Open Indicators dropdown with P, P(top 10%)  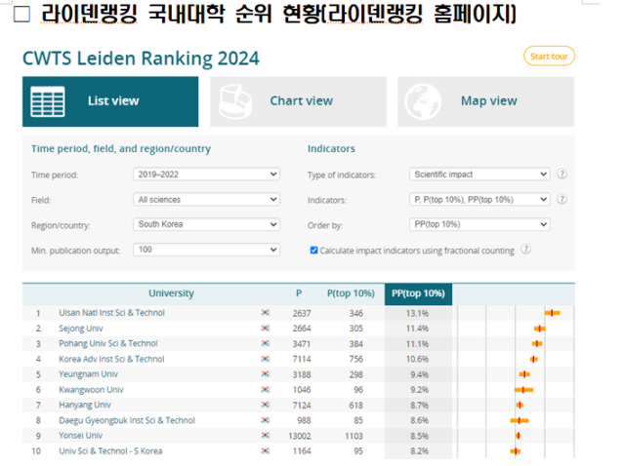point(479,200)
